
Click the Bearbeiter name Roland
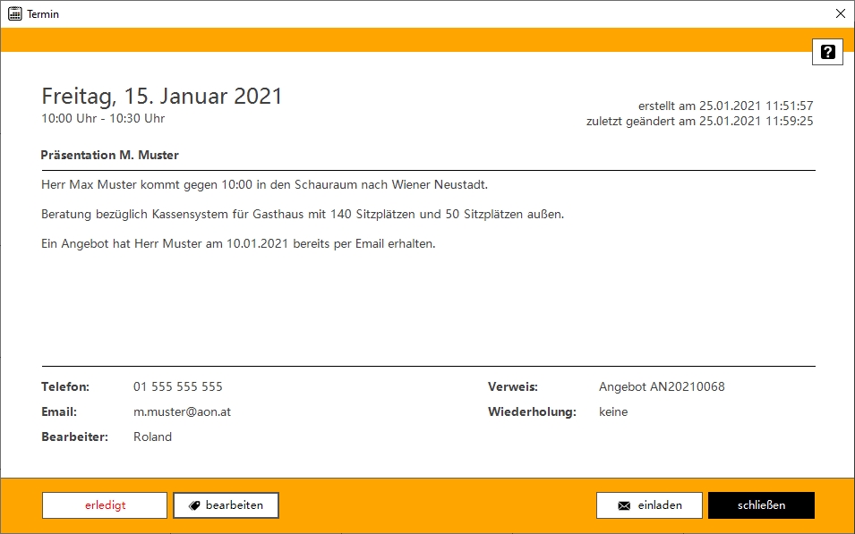click(x=152, y=437)
